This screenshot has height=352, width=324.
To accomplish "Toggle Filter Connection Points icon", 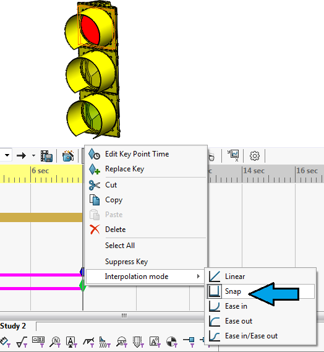I will click(x=189, y=342).
